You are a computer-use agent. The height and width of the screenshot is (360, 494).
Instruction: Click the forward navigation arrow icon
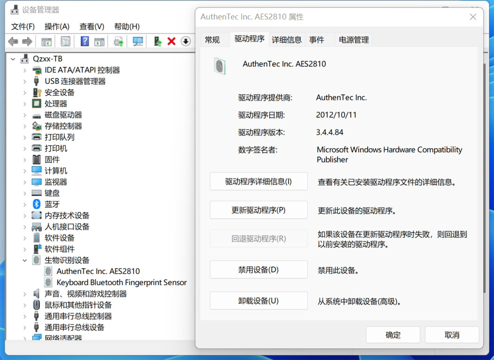point(26,41)
